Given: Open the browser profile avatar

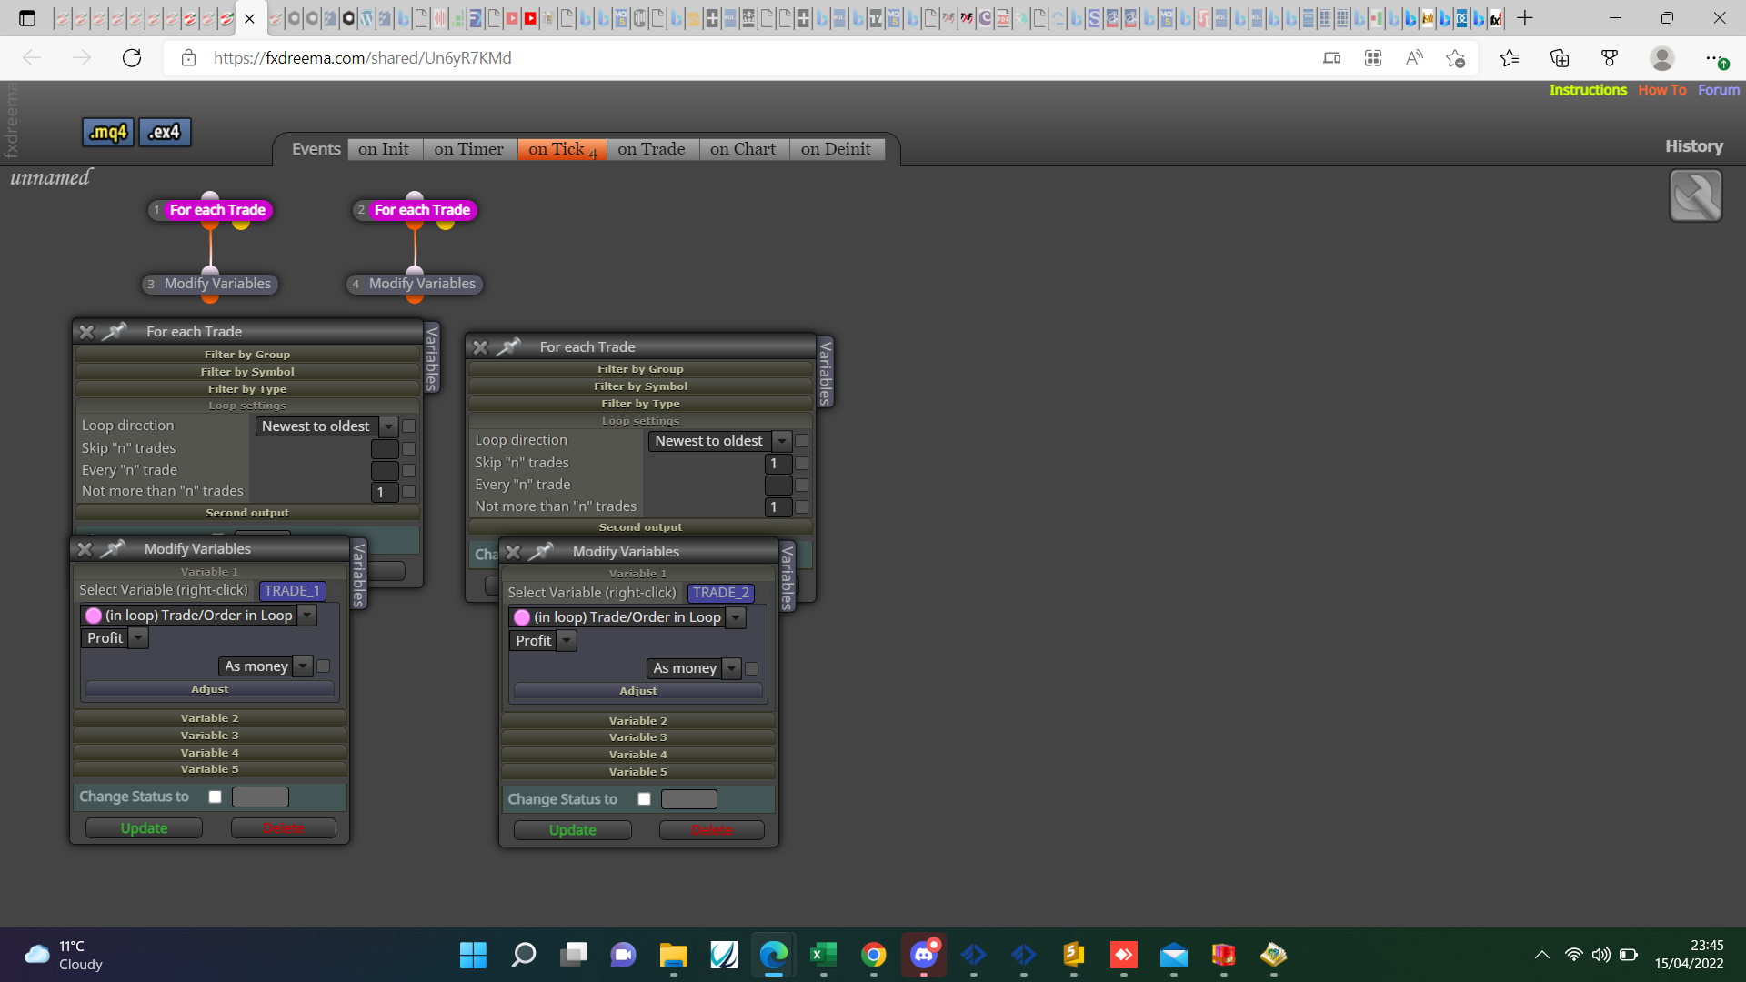Looking at the screenshot, I should pyautogui.click(x=1662, y=58).
